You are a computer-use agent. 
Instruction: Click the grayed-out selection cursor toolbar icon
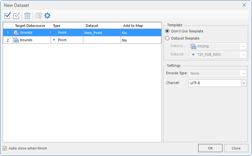pos(38,16)
